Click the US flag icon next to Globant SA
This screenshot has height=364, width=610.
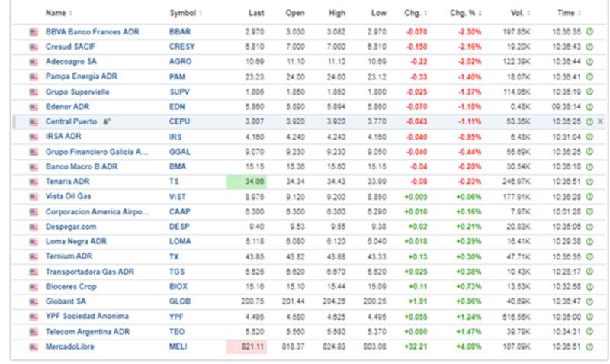pyautogui.click(x=33, y=301)
